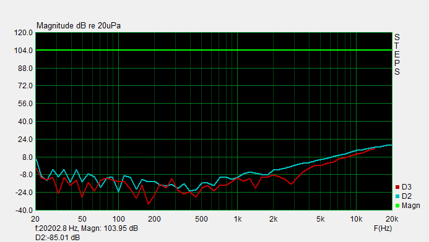429x242 pixels.
Task: Click the 8.0 y-axis value
Action: pos(27,157)
